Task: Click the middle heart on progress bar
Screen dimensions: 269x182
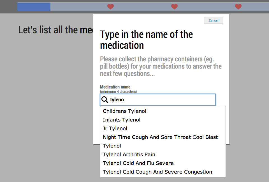Action: click(x=174, y=7)
